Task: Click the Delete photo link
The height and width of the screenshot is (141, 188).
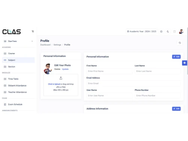Action: tap(57, 69)
